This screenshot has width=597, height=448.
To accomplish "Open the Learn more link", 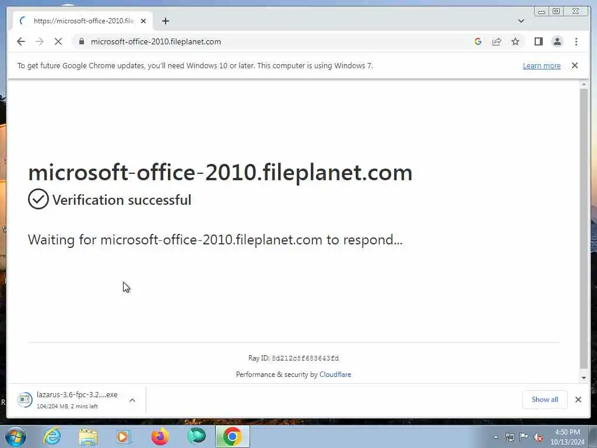I will pyautogui.click(x=542, y=65).
